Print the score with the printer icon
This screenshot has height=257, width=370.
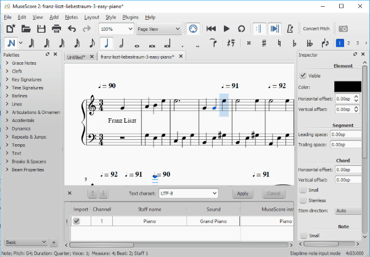click(x=56, y=29)
